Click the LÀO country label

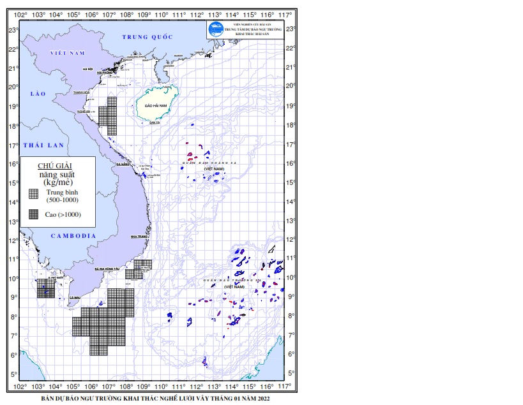point(38,94)
